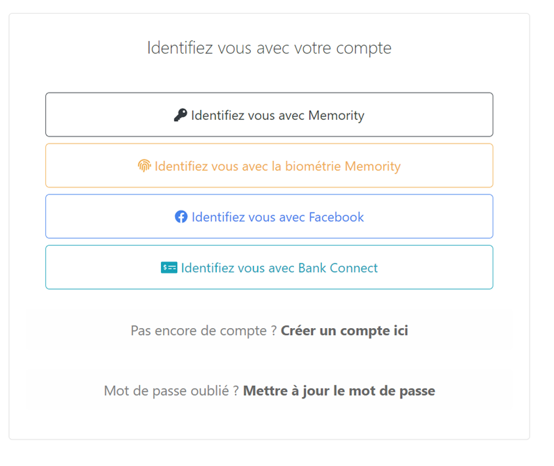Click the word "Memority" in the black-bordered button
The height and width of the screenshot is (466, 554).
(x=336, y=115)
